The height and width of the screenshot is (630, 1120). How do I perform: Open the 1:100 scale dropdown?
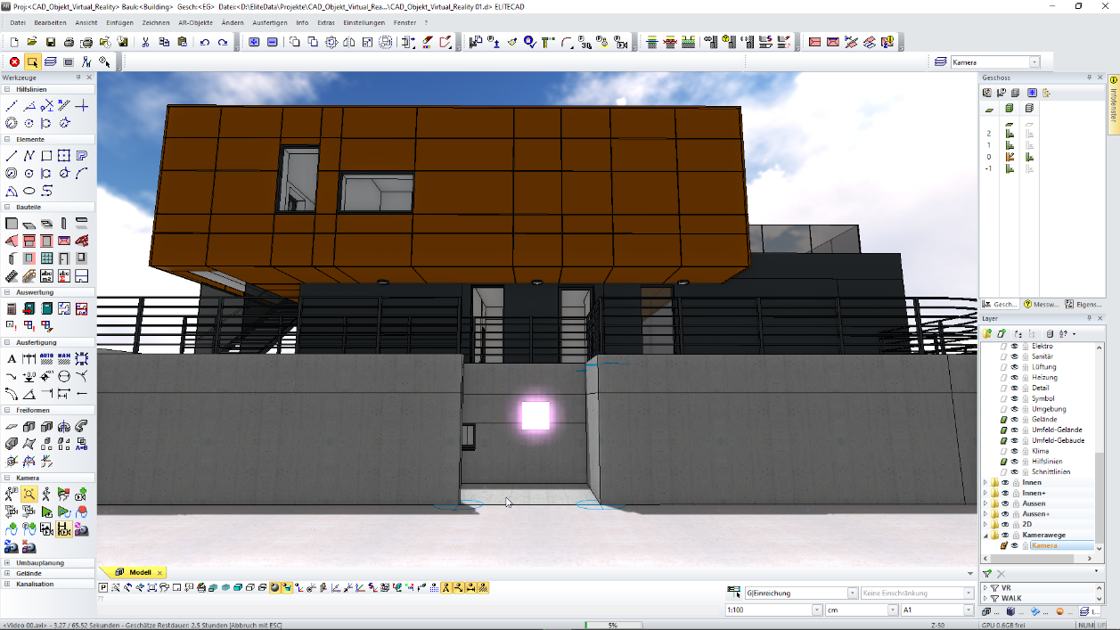click(x=817, y=610)
